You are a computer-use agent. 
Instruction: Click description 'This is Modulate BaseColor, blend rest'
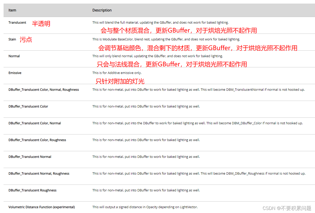[x=166, y=39]
